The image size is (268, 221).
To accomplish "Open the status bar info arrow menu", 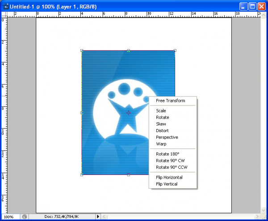I will click(98, 217).
